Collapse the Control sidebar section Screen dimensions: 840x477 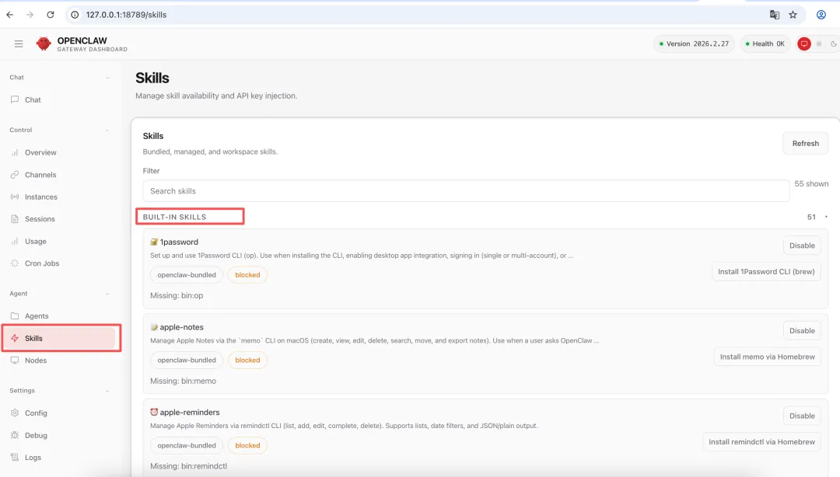point(107,131)
